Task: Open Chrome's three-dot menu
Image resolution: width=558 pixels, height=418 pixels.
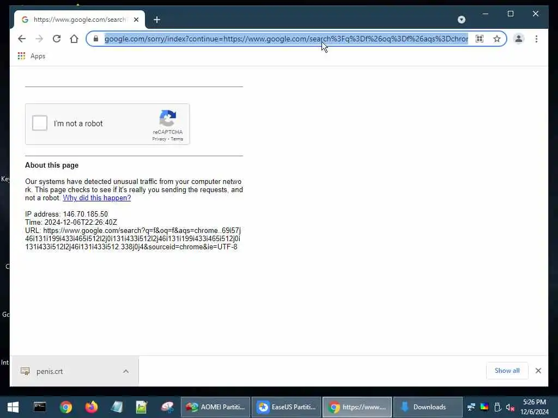Action: click(536, 39)
